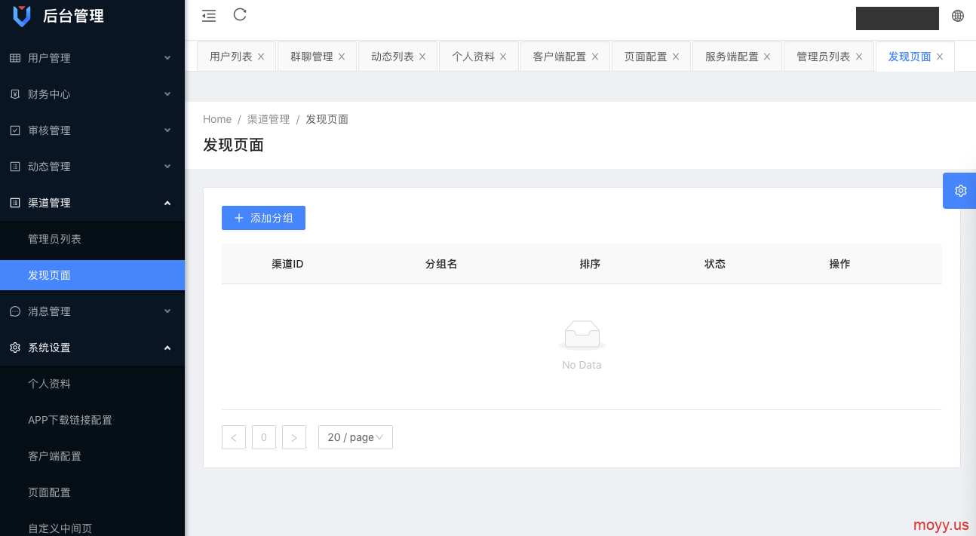The width and height of the screenshot is (976, 536).
Task: Open the language globe icon
Action: click(x=958, y=16)
